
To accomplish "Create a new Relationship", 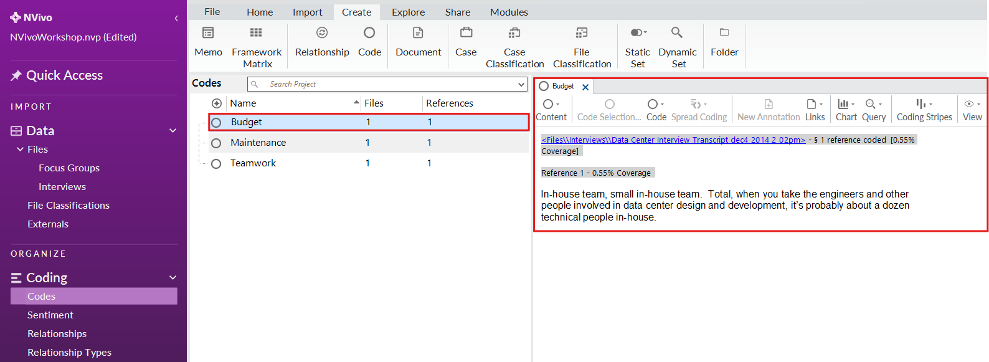I will tap(322, 42).
